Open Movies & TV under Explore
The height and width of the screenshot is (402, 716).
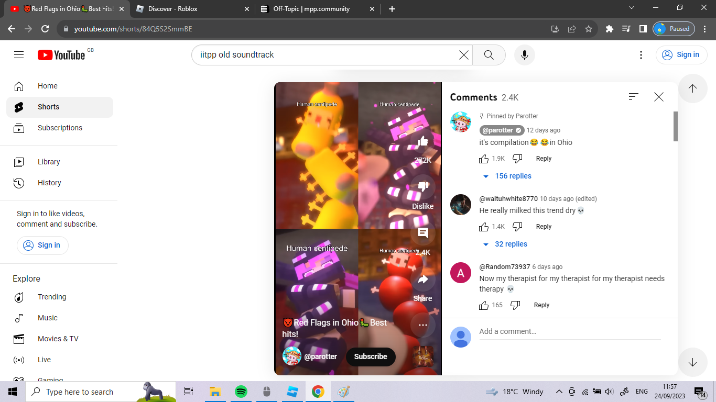pos(60,339)
